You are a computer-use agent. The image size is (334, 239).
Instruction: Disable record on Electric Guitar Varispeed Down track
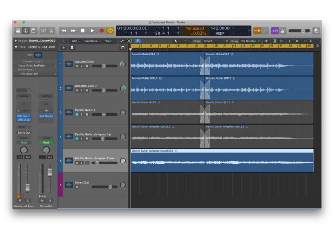tap(87, 163)
